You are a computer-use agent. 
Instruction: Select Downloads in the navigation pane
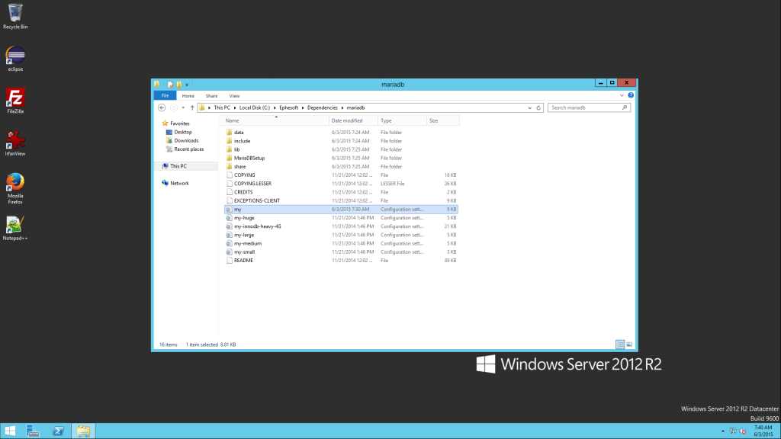click(186, 140)
